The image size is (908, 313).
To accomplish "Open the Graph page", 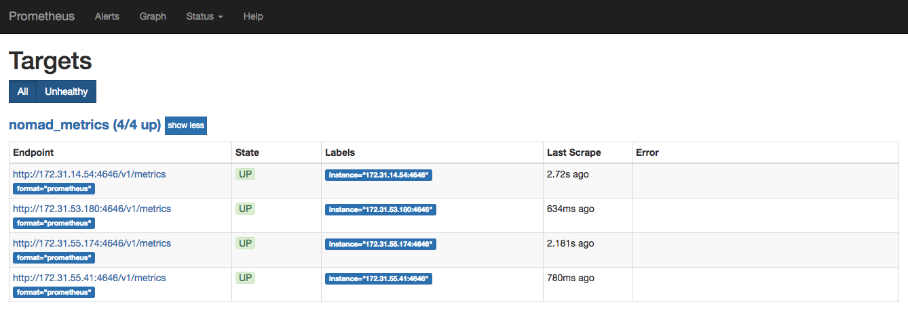I will (153, 16).
